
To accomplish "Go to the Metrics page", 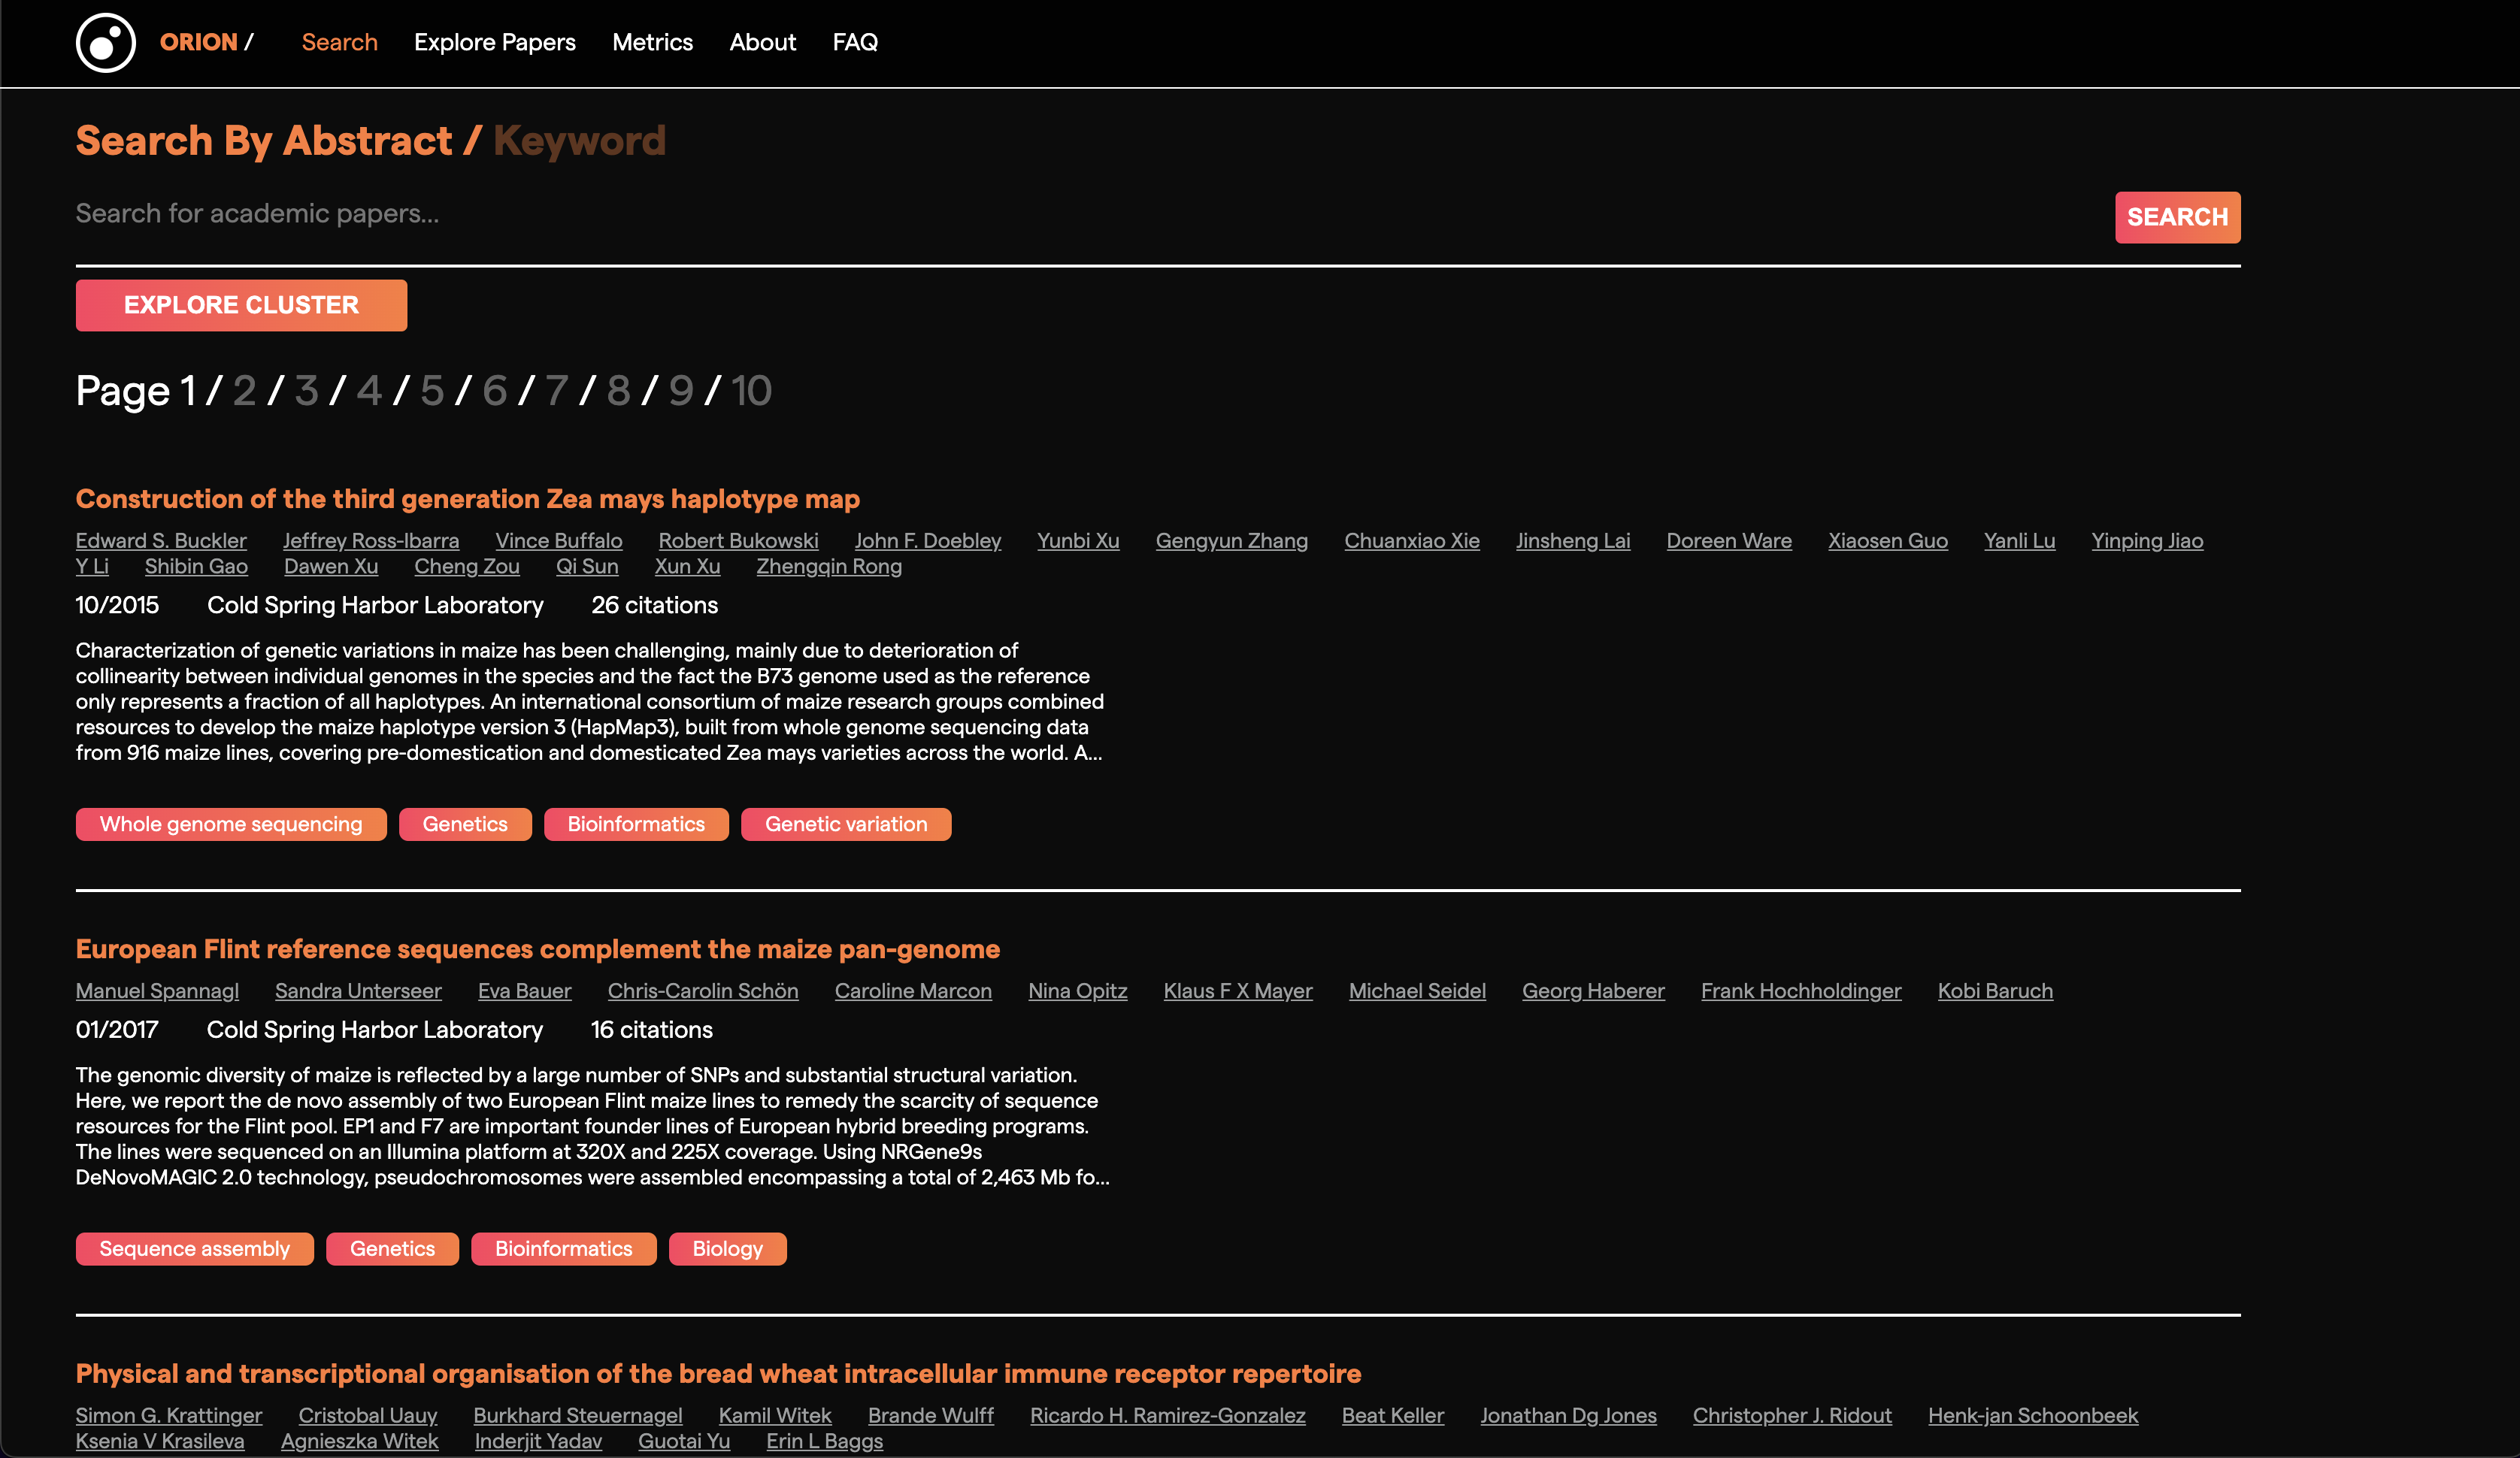I will pyautogui.click(x=652, y=43).
